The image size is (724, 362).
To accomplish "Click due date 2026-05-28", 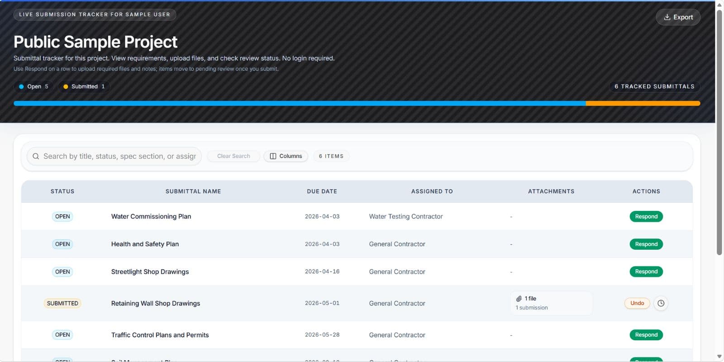I will (322, 335).
